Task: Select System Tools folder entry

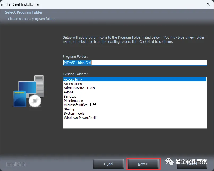Action: point(135,113)
